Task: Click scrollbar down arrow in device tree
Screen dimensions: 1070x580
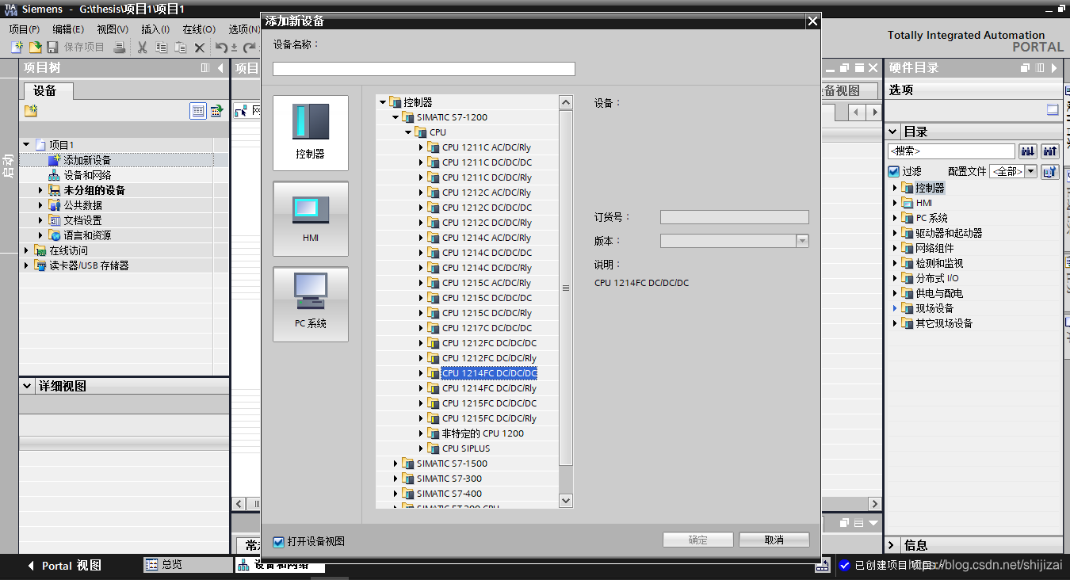Action: point(566,500)
